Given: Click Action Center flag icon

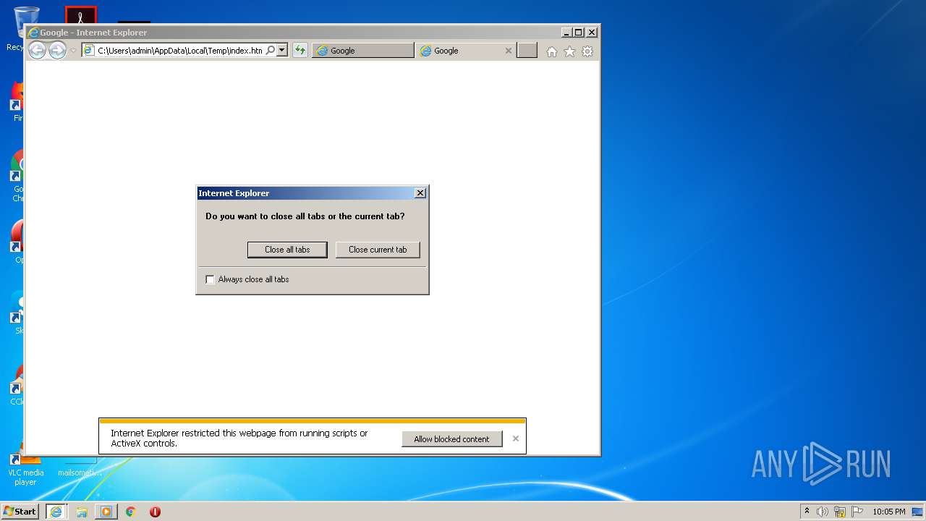Looking at the screenshot, I should 857,512.
